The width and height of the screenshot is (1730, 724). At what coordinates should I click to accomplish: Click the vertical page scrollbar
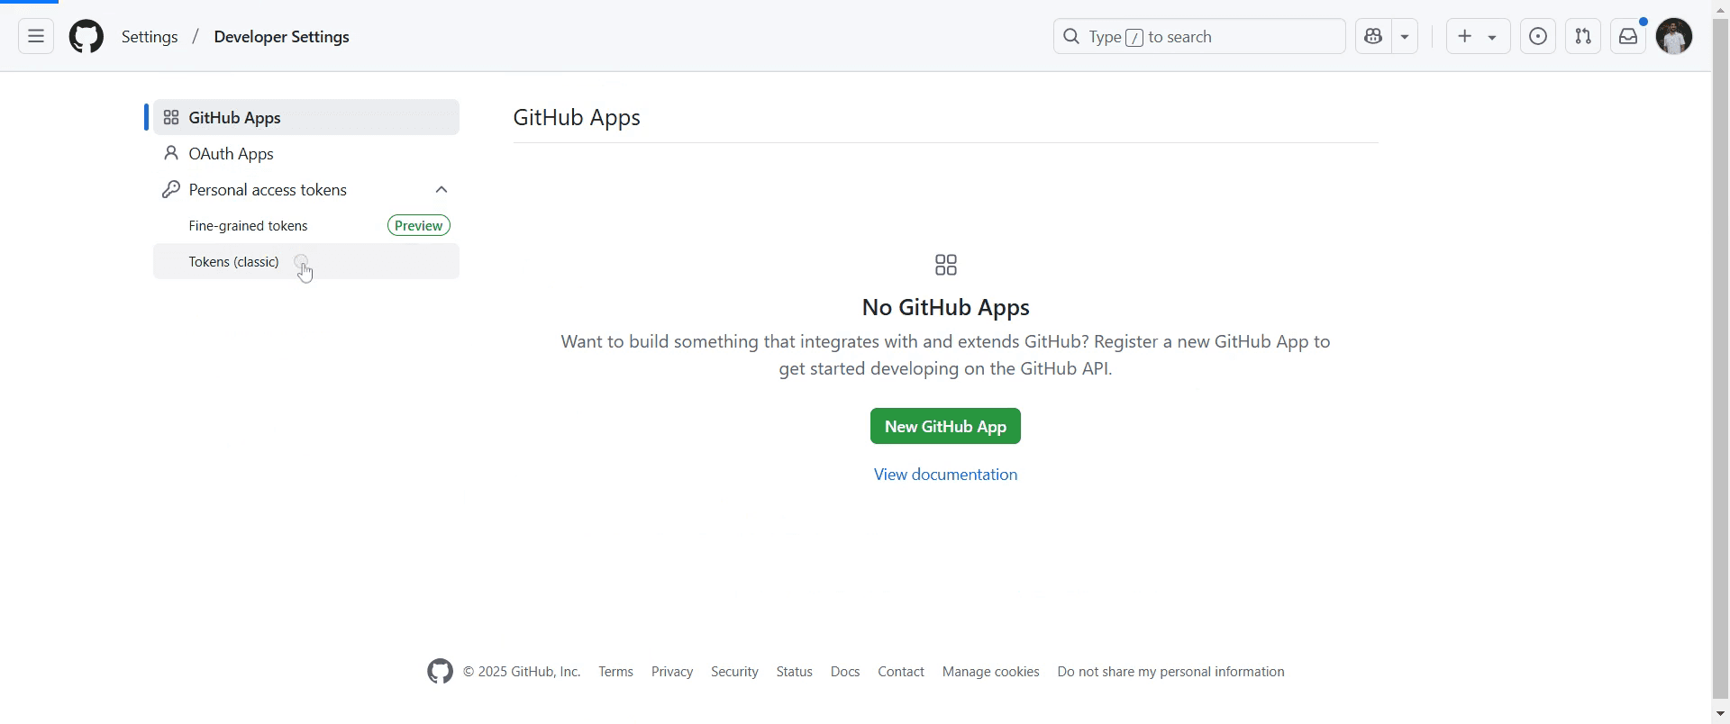click(x=1720, y=360)
